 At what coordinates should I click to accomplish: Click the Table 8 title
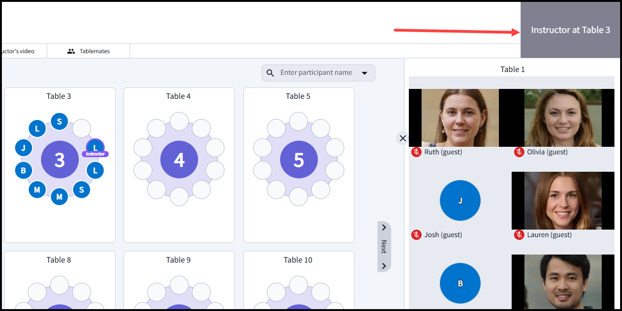tap(59, 260)
